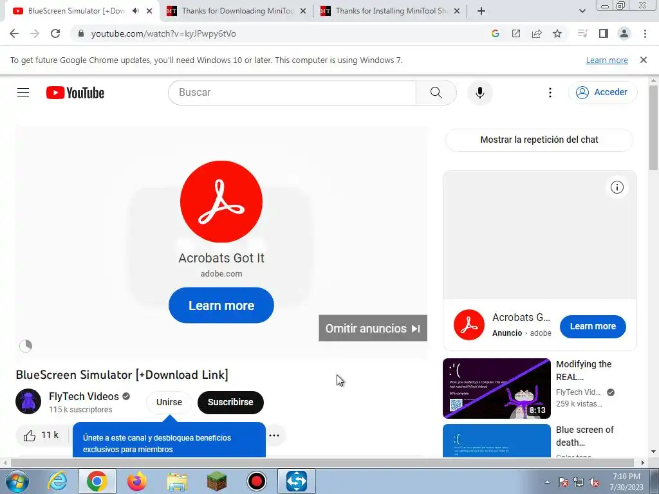Click the open-in-new-window icon in address bar

coord(516,33)
